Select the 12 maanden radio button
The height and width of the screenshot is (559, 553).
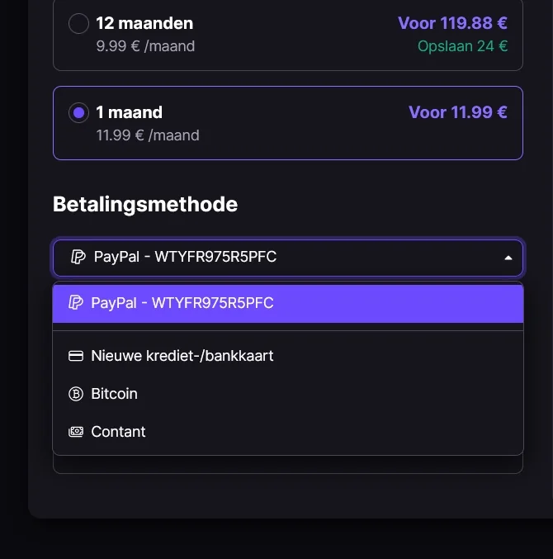[78, 24]
